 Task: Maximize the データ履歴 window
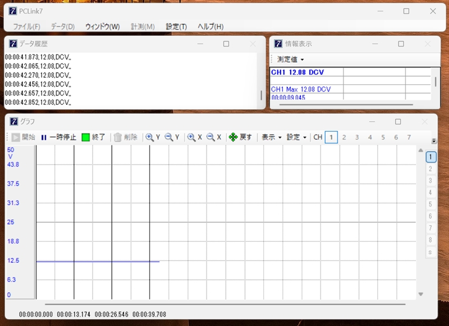click(226, 44)
